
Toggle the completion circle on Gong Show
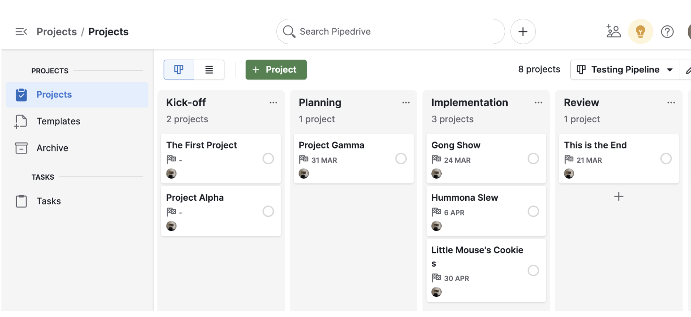point(533,159)
